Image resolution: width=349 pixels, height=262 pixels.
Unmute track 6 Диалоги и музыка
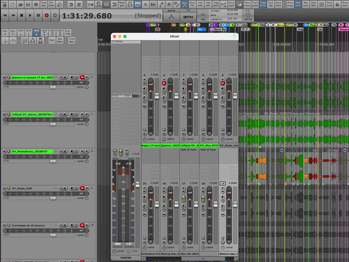click(x=82, y=77)
